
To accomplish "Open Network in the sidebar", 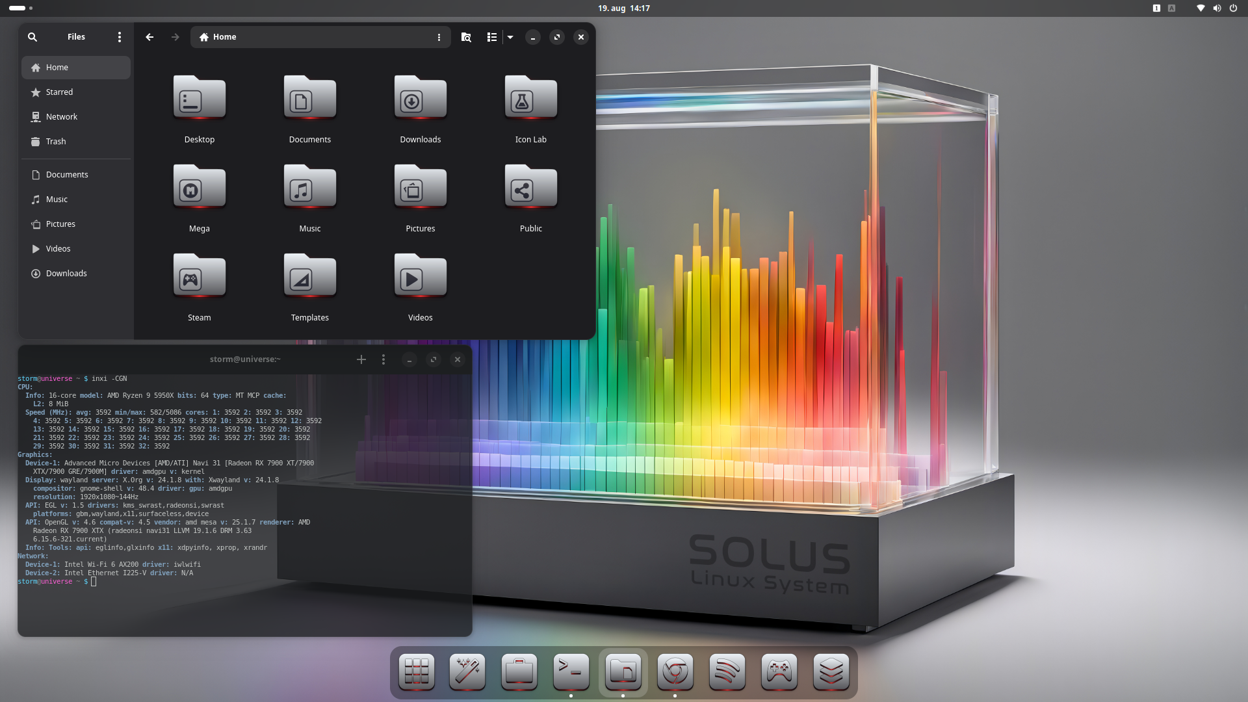I will [76, 117].
